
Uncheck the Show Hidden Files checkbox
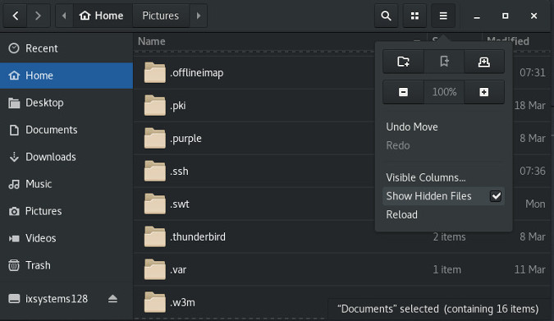tap(496, 196)
